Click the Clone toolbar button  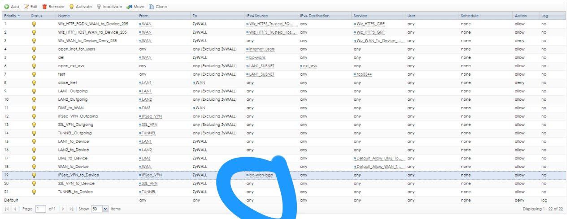pyautogui.click(x=158, y=7)
